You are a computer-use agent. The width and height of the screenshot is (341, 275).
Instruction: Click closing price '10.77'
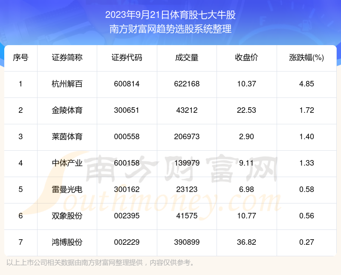247,216
